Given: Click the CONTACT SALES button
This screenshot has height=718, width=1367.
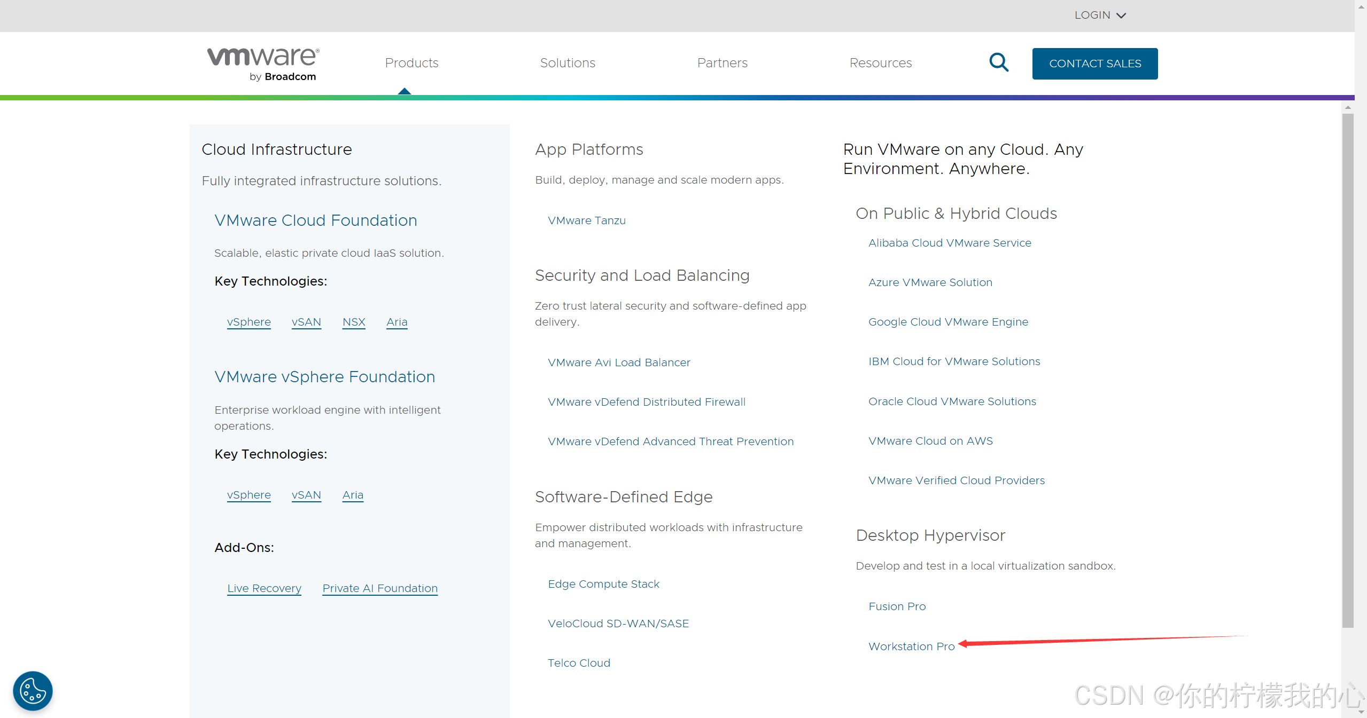Looking at the screenshot, I should (1094, 63).
